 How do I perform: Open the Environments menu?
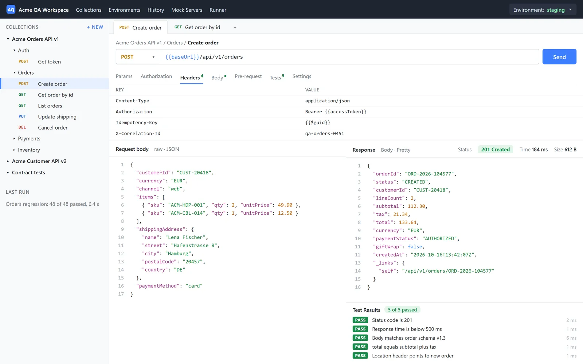pos(124,10)
